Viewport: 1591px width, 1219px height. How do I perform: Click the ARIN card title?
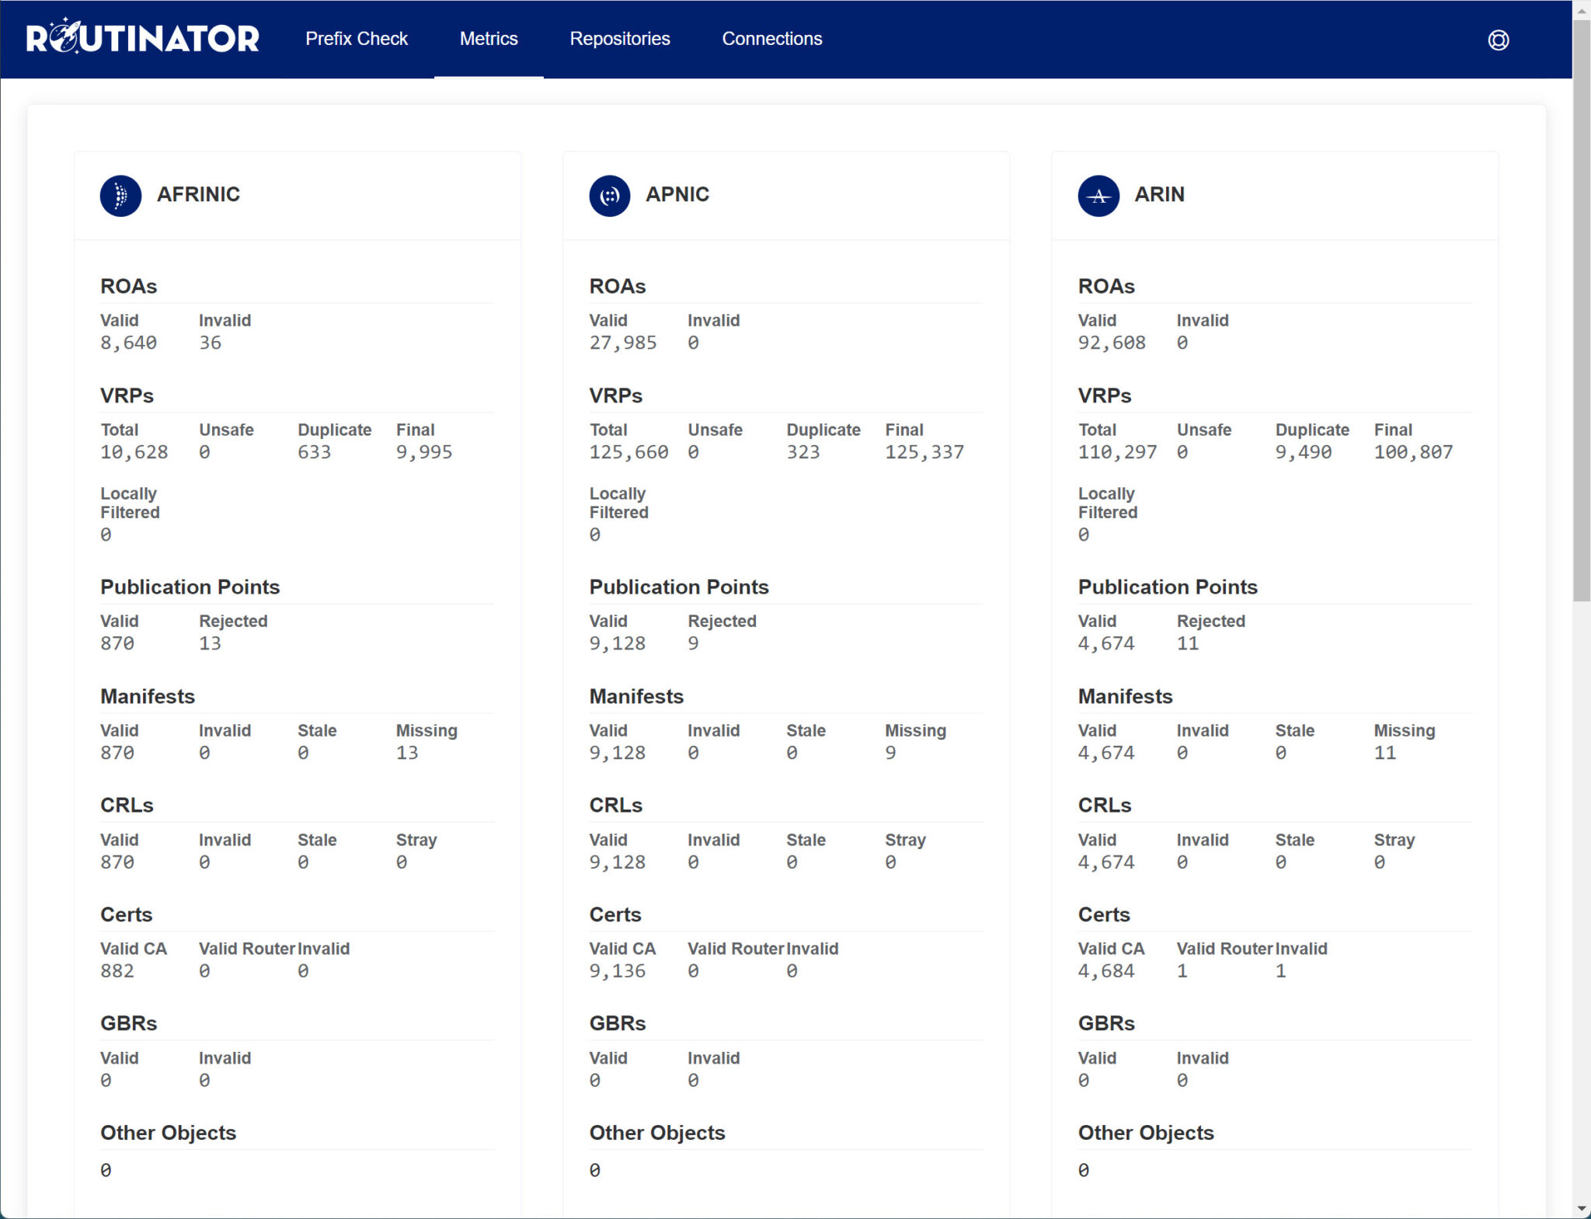point(1159,194)
